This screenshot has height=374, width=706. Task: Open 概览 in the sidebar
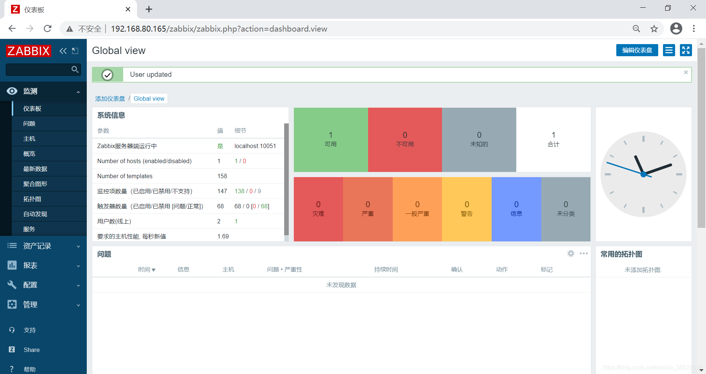tap(50, 154)
